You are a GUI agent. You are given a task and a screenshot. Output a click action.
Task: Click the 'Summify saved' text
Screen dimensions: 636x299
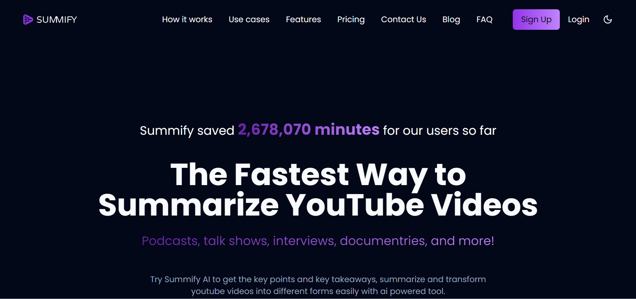coord(187,131)
